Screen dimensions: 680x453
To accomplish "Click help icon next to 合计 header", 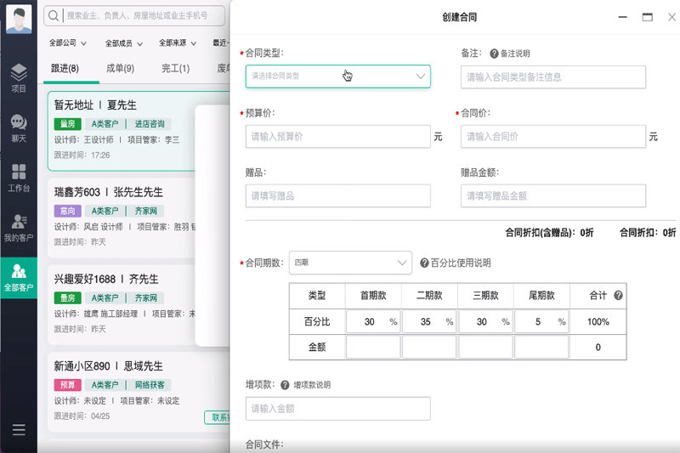I will click(x=619, y=295).
